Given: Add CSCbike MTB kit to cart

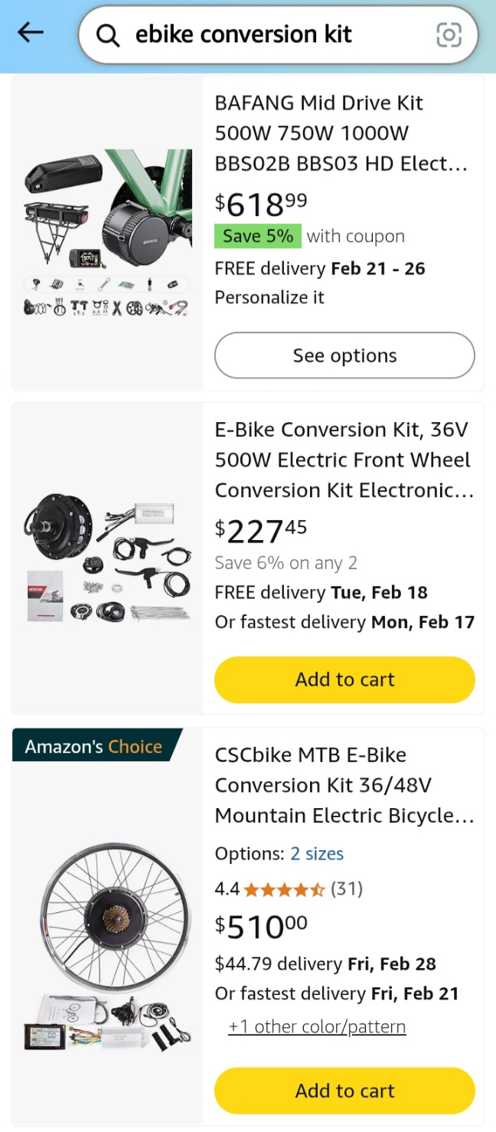Looking at the screenshot, I should click(344, 1091).
